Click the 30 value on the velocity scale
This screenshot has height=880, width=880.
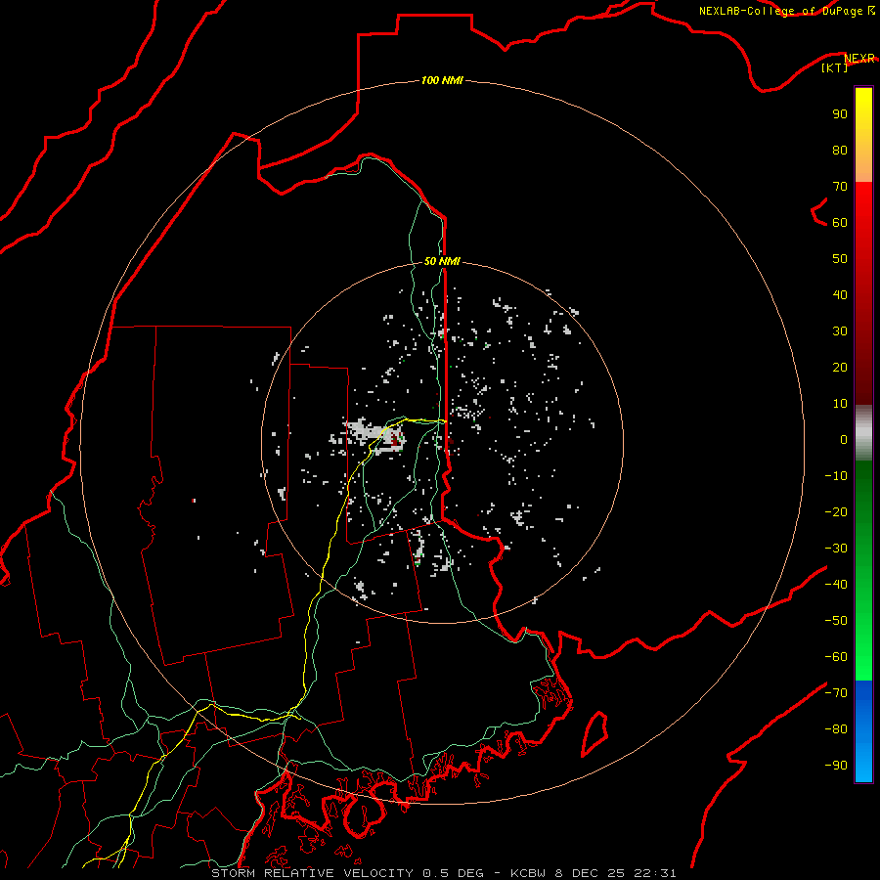pyautogui.click(x=840, y=331)
